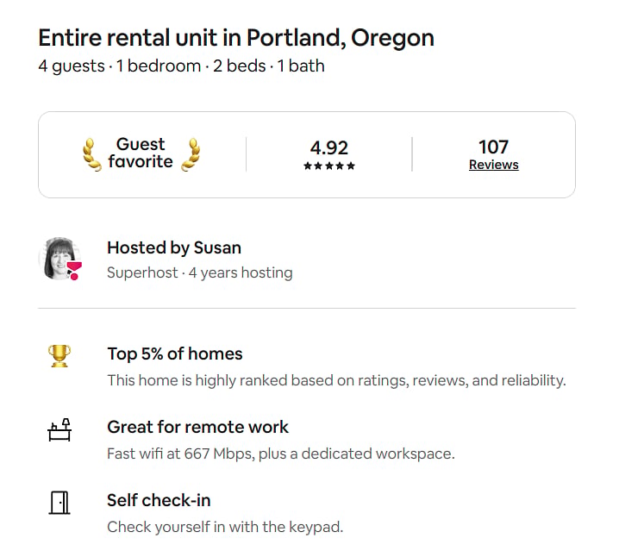Click the five-star rating icons
This screenshot has width=619, height=557.
(329, 166)
